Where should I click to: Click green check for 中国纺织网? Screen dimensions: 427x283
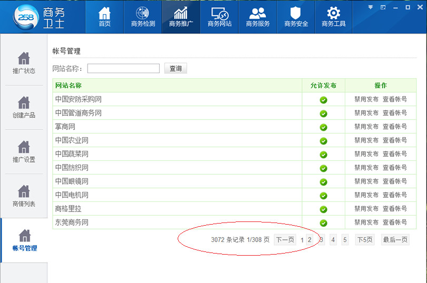coord(324,168)
